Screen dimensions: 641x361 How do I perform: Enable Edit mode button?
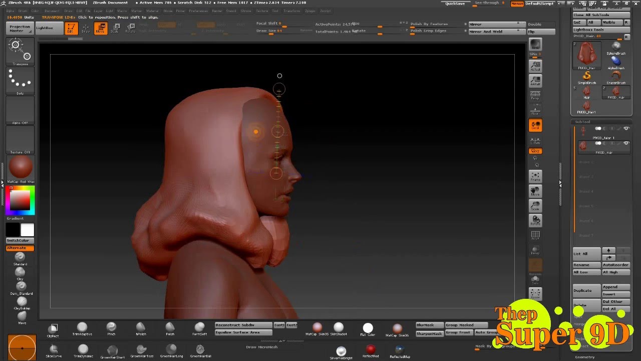(x=71, y=28)
